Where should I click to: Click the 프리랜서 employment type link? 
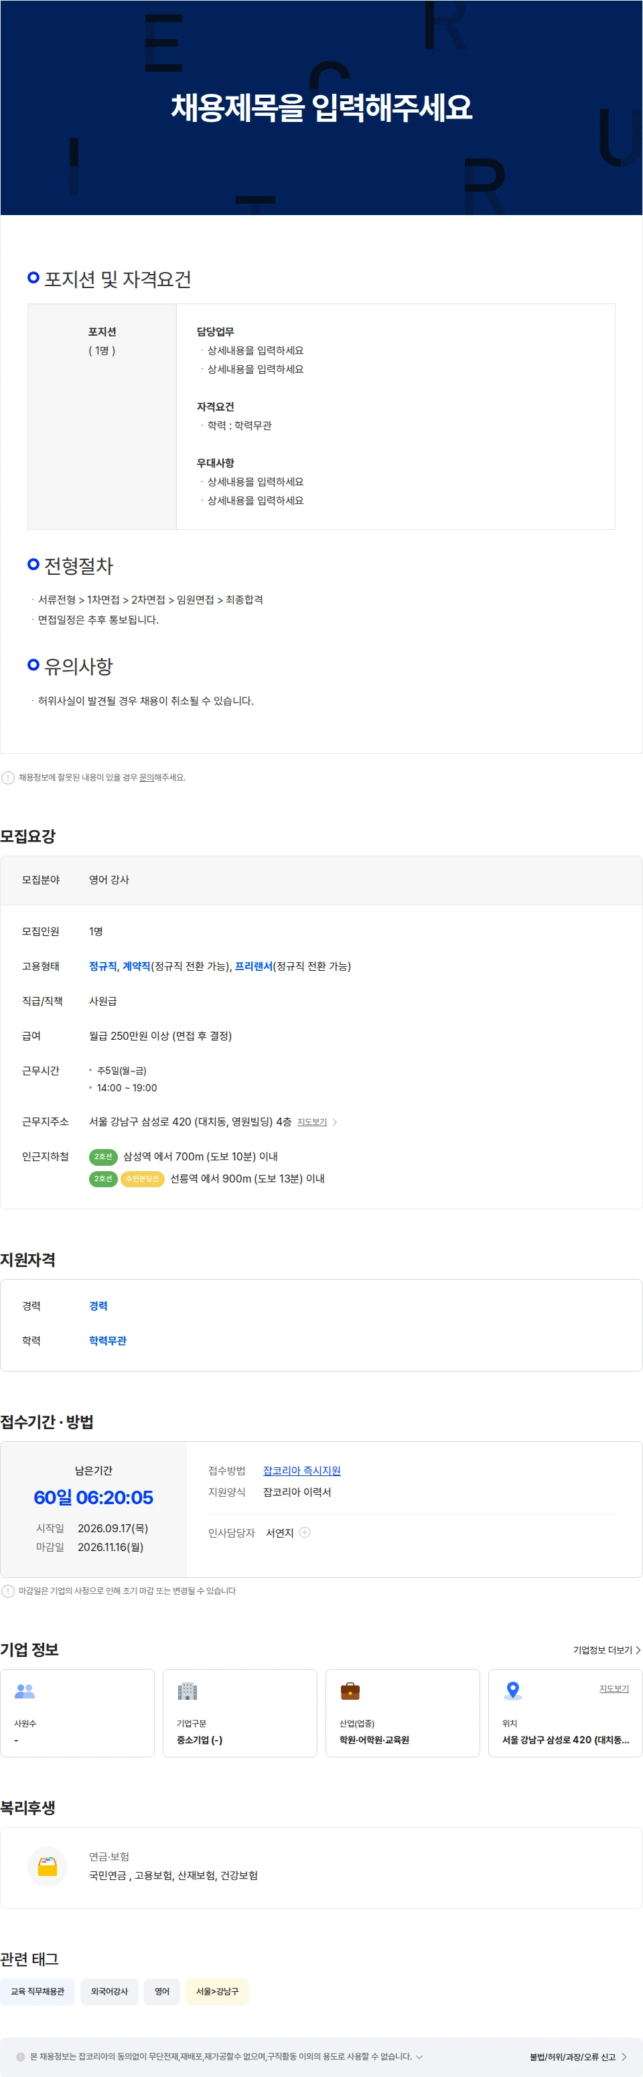pos(254,966)
